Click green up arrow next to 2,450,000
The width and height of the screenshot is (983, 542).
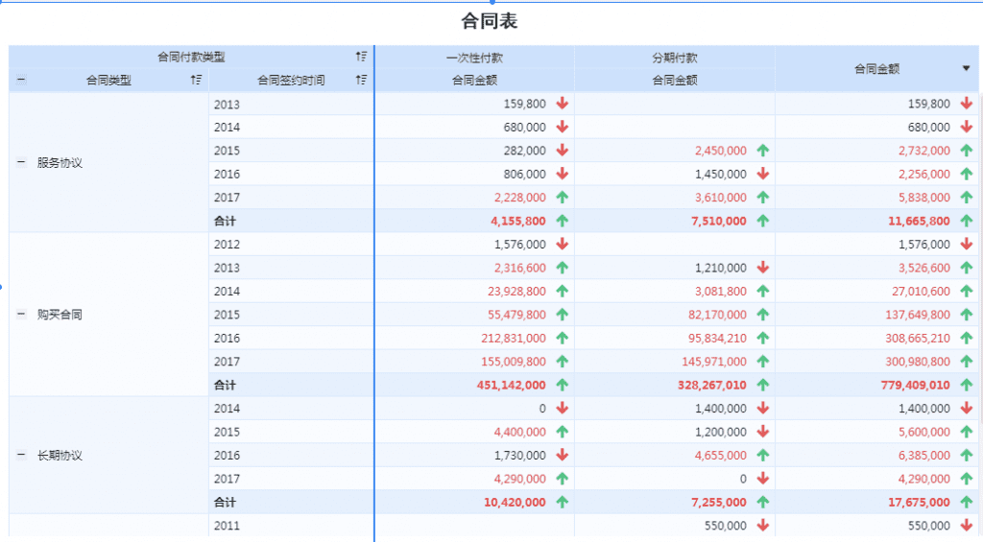coord(763,151)
